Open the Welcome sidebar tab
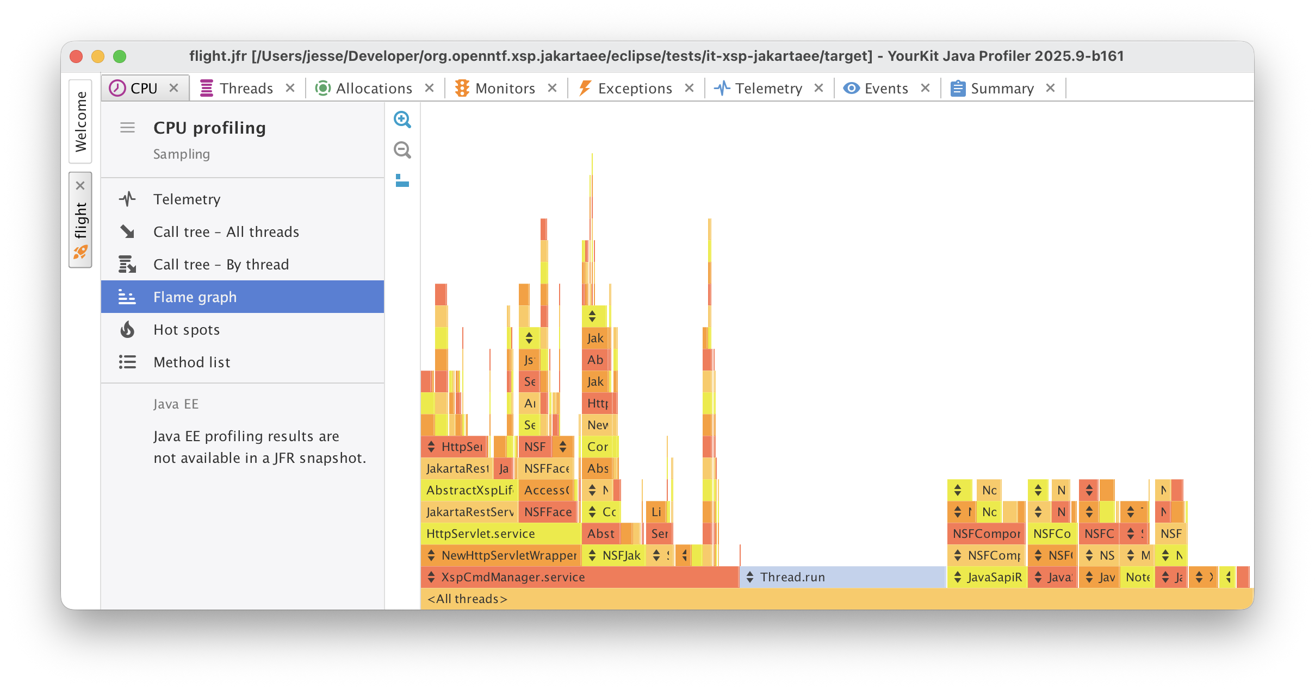 [x=82, y=121]
